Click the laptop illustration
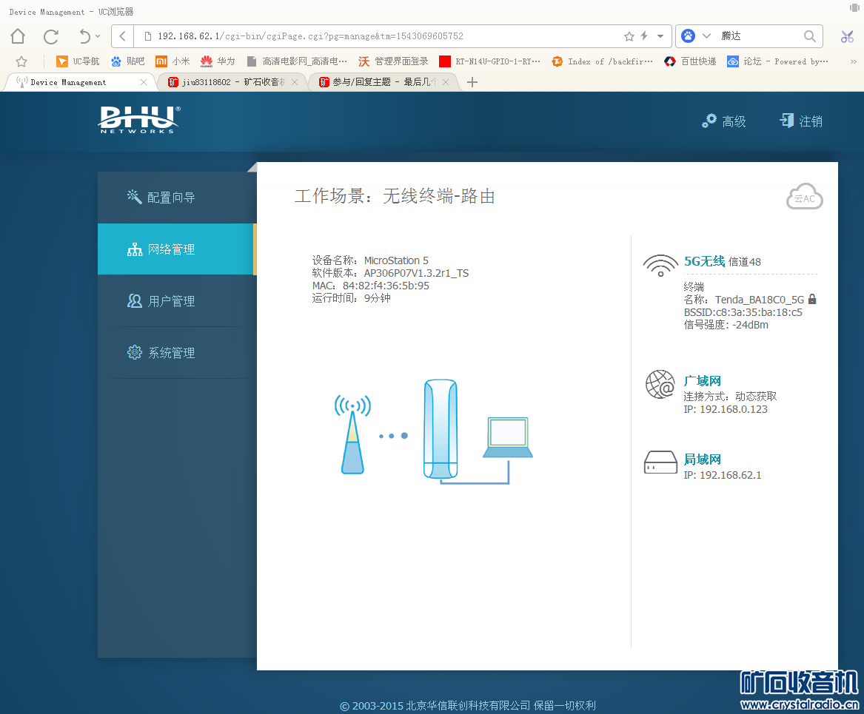The image size is (864, 714). point(508,437)
